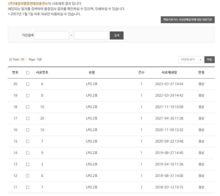Click the period search end date field
The image size is (220, 196).
tap(91, 36)
